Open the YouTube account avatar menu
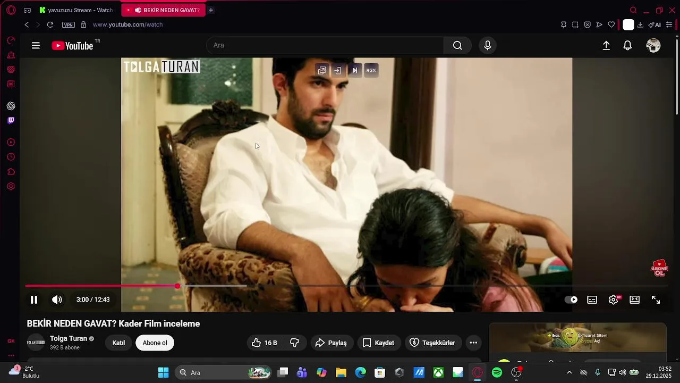 (653, 46)
